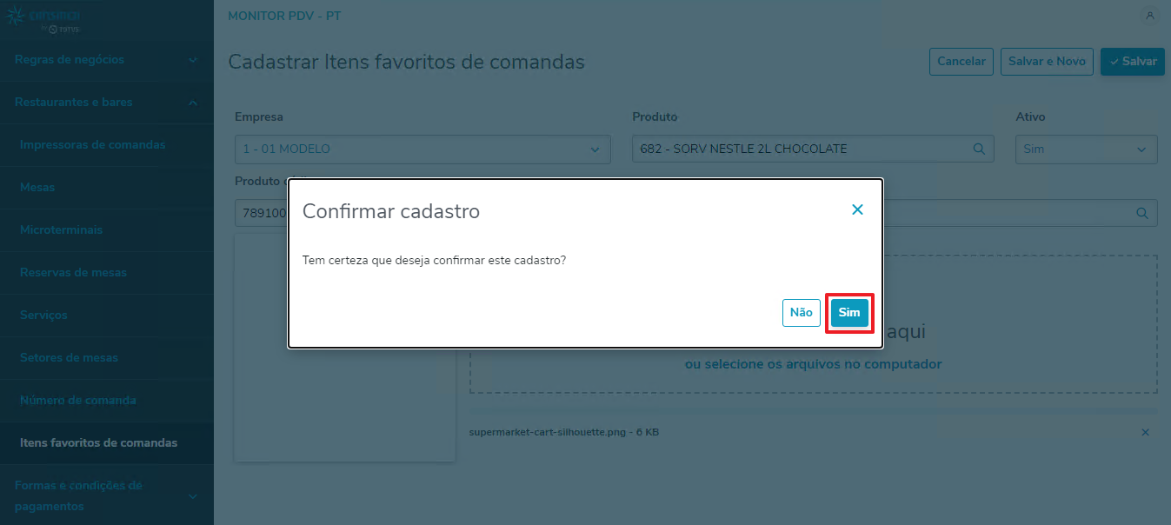Viewport: 1171px width, 525px height.
Task: Click Não to decline confirmation
Action: click(801, 313)
